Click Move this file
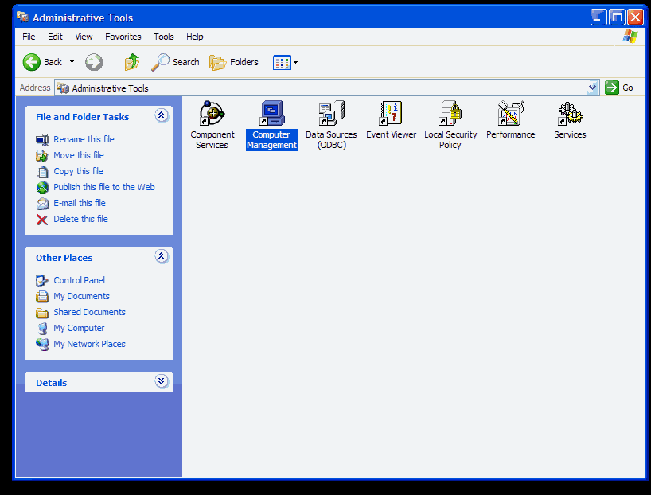 point(79,155)
